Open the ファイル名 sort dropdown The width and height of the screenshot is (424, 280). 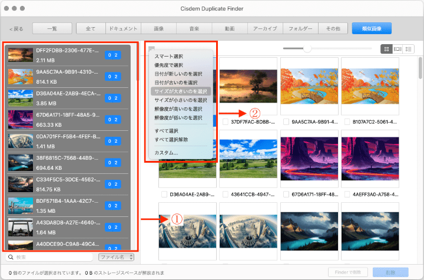coord(116,257)
